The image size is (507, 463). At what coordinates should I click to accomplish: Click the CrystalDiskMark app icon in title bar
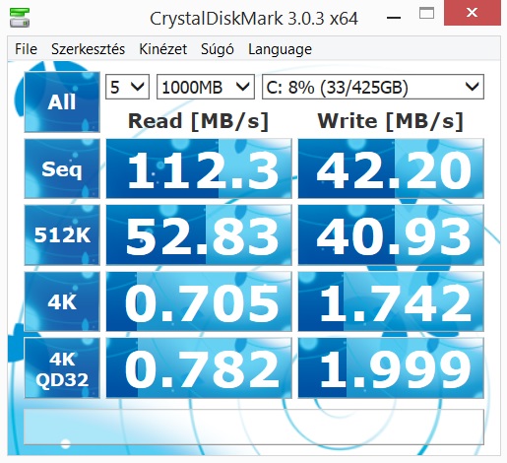20,18
